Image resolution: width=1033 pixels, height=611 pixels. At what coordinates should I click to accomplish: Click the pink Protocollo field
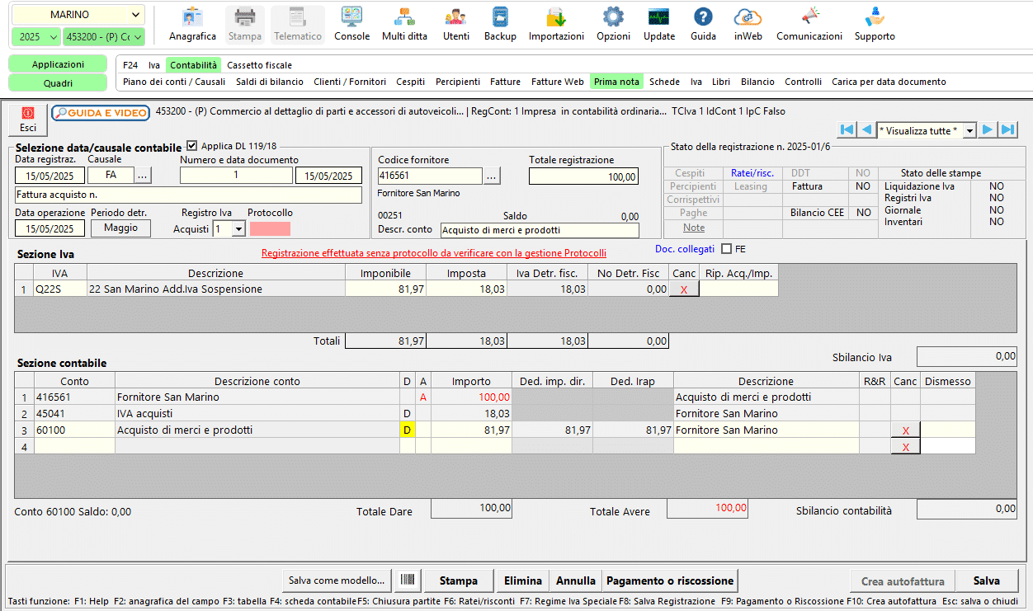coord(271,228)
